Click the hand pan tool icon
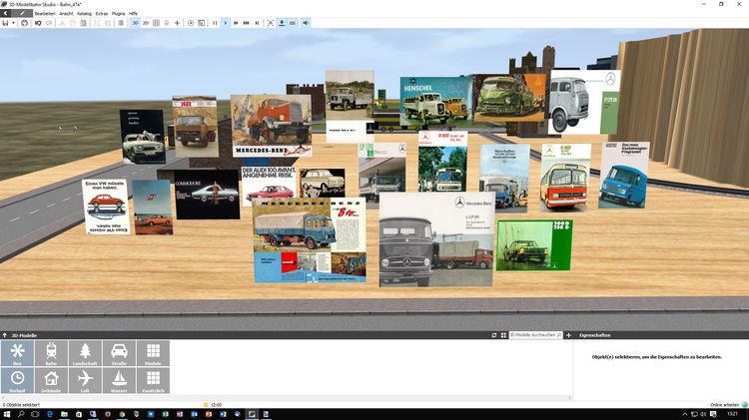 coord(24,23)
